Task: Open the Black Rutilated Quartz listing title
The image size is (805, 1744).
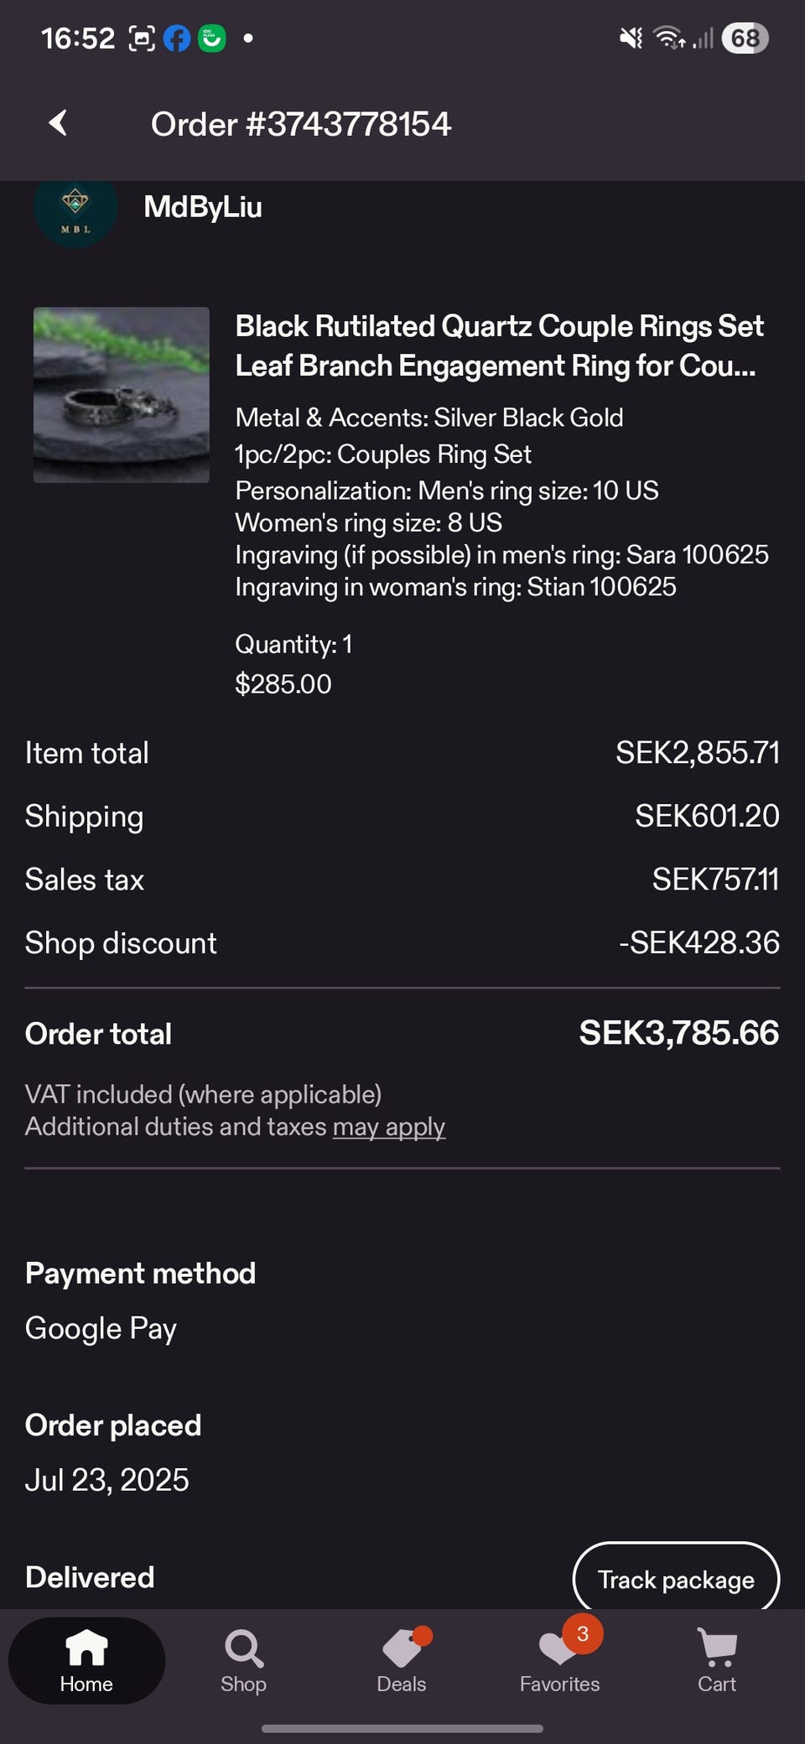Action: 499,345
